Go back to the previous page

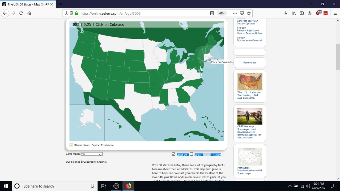pyautogui.click(x=5, y=13)
